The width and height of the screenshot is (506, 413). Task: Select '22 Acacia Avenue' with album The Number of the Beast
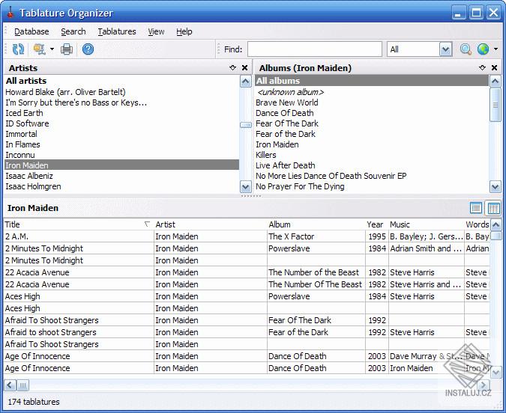(247, 272)
